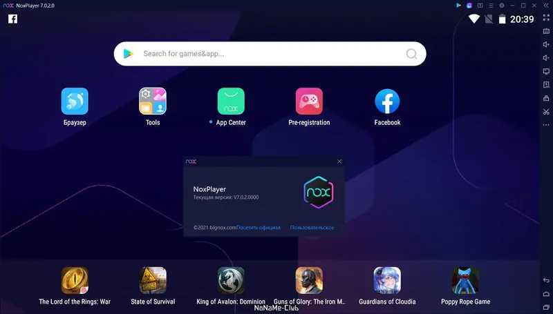The image size is (553, 314).
Task: Click the Android back button in sidebar
Action: click(546, 280)
